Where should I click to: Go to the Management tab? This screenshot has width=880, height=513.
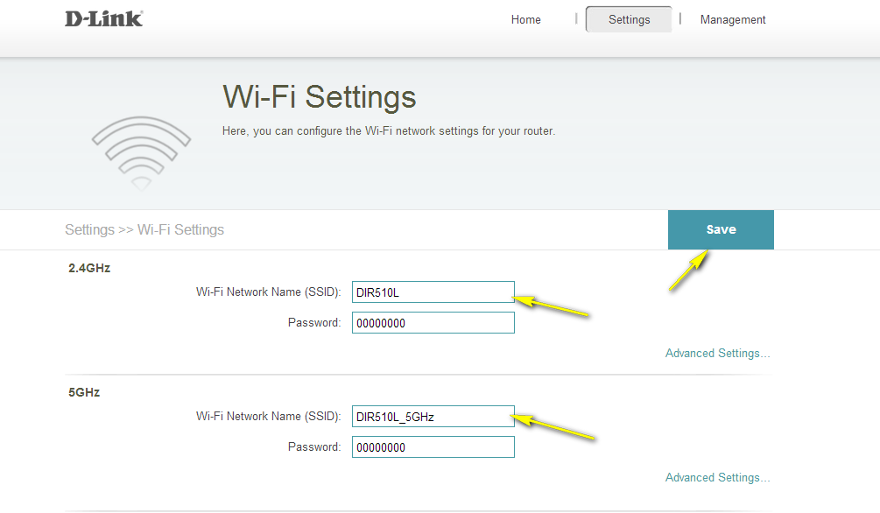(x=733, y=20)
